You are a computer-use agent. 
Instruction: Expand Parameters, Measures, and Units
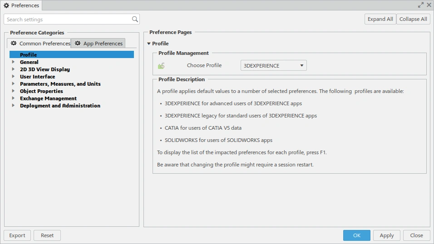[13, 84]
